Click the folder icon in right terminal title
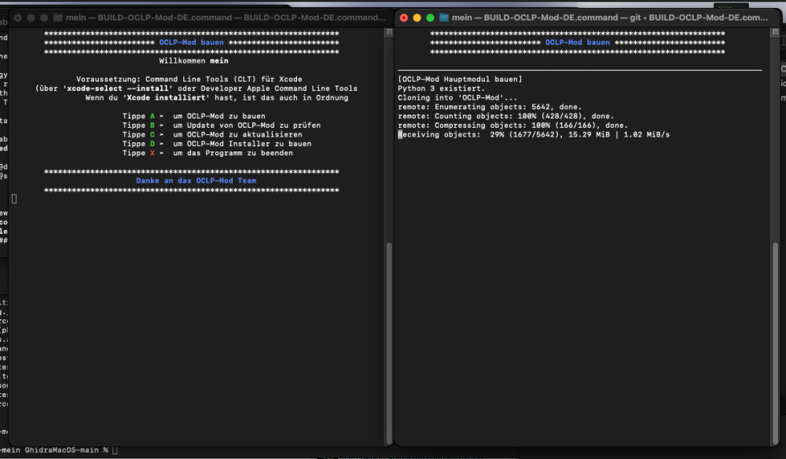This screenshot has width=786, height=459. click(443, 17)
